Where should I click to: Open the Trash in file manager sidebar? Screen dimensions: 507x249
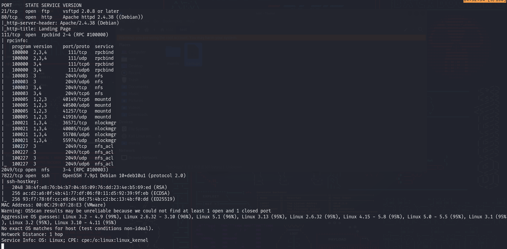tap(130, 80)
